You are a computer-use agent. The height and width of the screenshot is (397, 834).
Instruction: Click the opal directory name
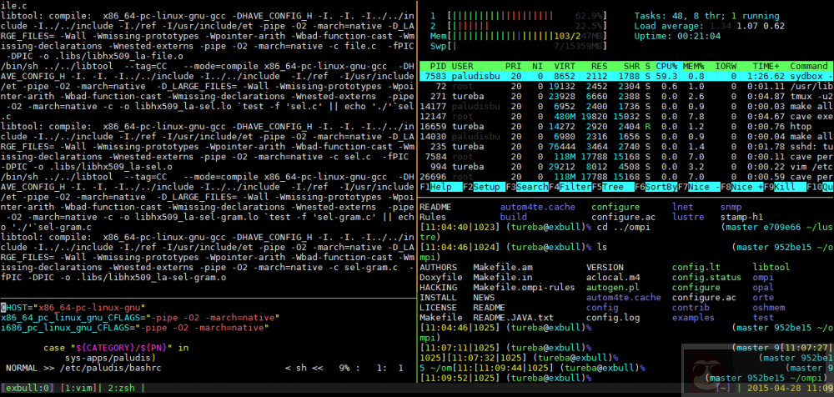pos(764,288)
